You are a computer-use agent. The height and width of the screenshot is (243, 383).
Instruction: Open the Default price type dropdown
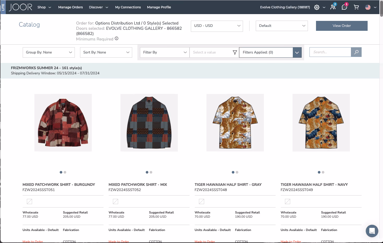pyautogui.click(x=282, y=26)
